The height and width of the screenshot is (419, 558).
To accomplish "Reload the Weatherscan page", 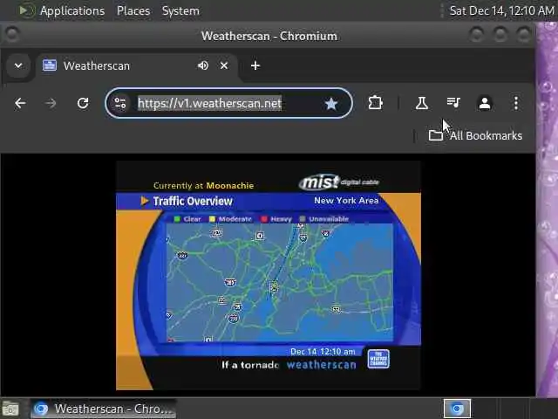I will coord(83,103).
